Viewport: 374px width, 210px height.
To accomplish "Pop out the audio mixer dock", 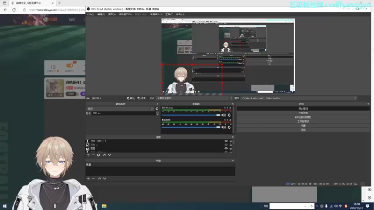I will 233,104.
